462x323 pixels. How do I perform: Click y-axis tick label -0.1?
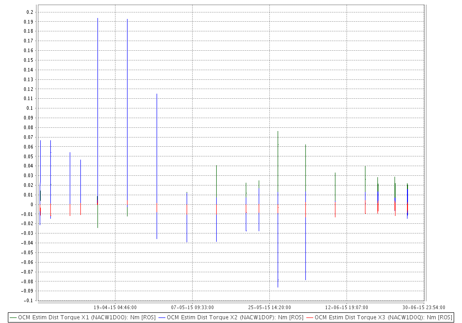pos(28,301)
